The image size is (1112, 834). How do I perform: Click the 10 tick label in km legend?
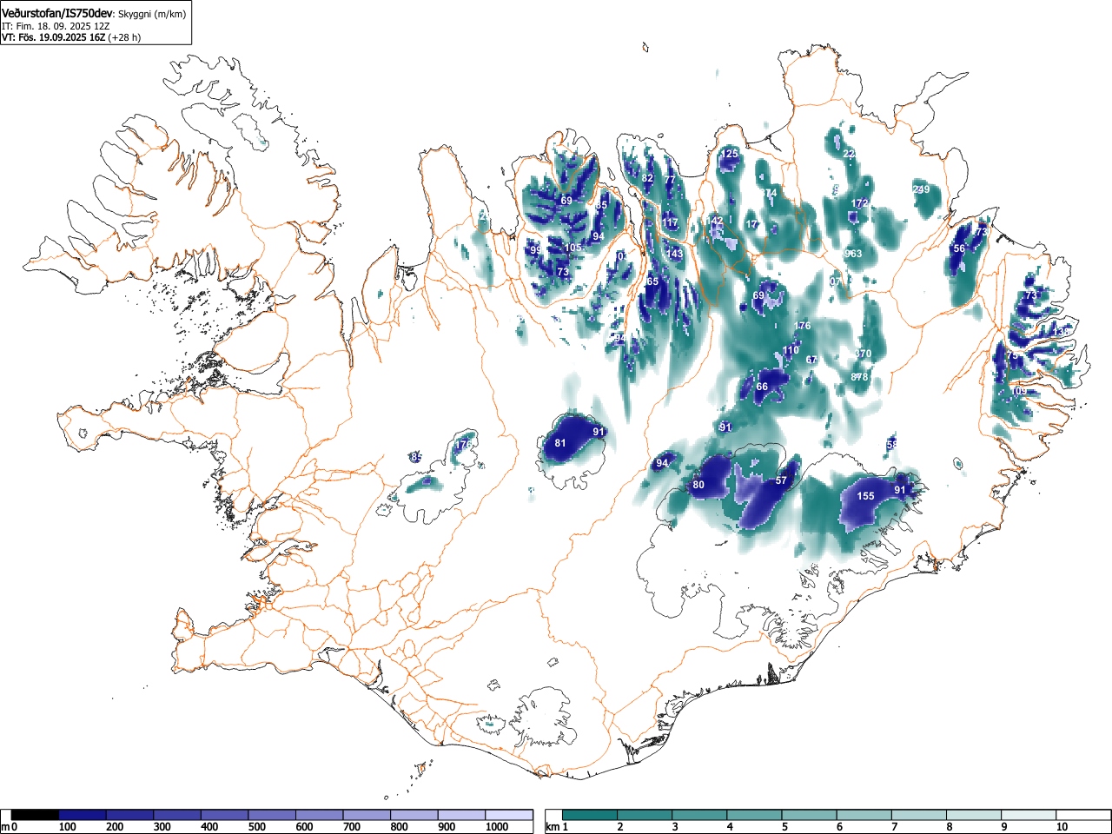1062,827
